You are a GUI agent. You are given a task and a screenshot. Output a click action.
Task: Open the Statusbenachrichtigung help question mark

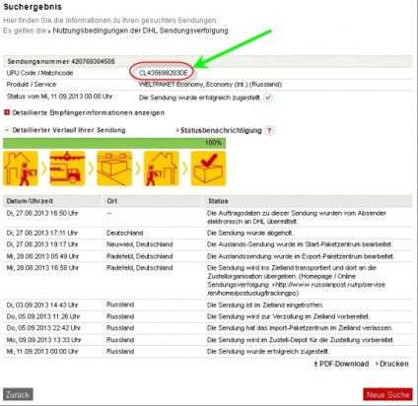point(269,130)
